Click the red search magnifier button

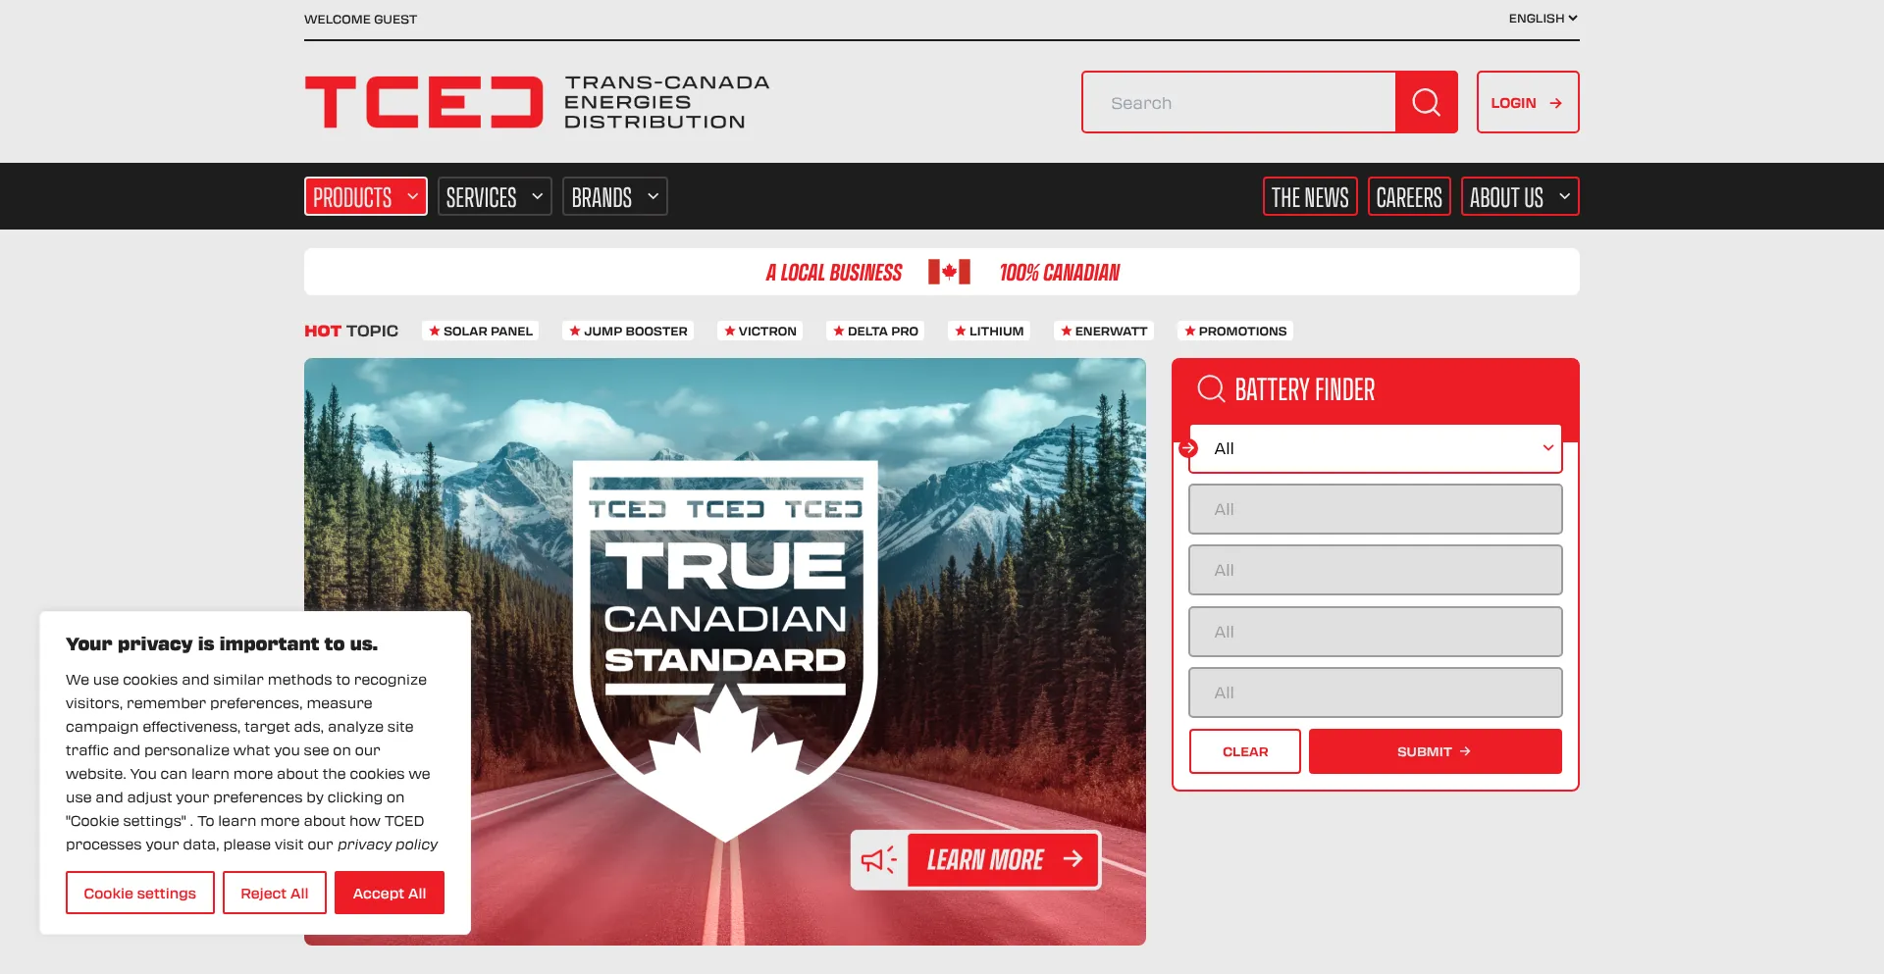[1426, 102]
